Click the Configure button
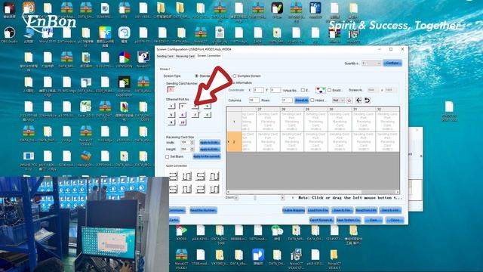 [392, 63]
